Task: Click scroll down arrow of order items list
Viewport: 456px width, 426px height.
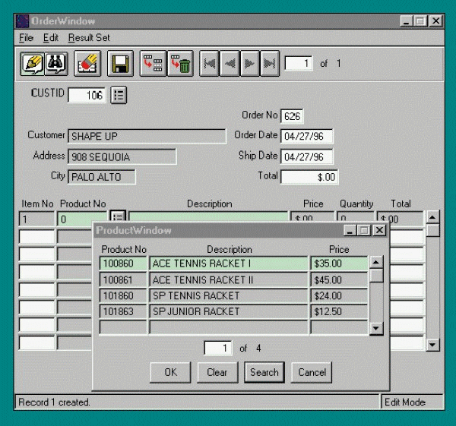Action: pyautogui.click(x=432, y=344)
